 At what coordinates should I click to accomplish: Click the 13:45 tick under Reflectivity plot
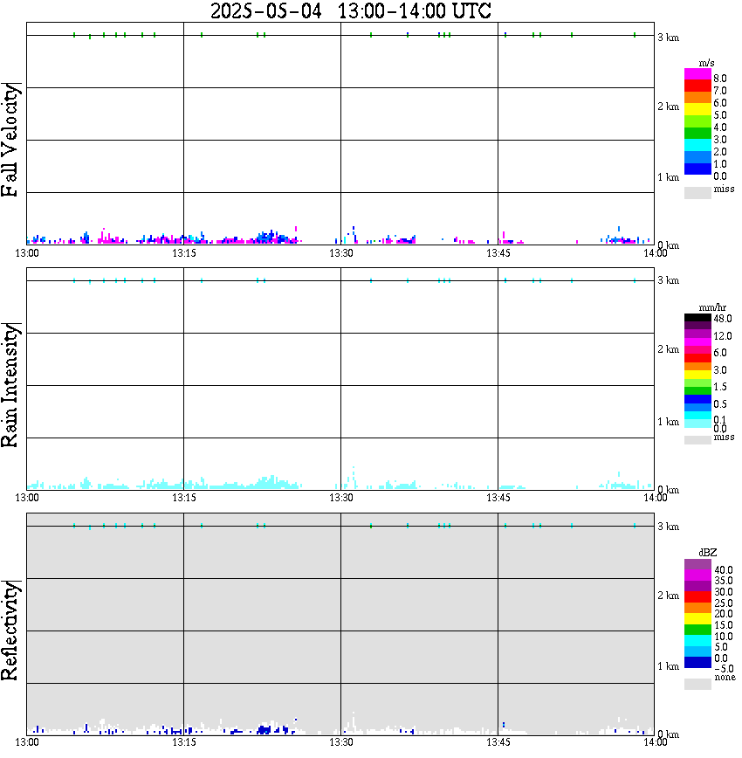tap(498, 742)
